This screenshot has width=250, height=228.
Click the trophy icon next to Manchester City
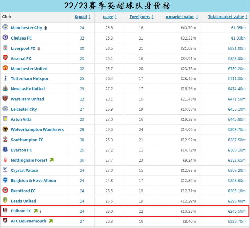[x=46, y=28]
